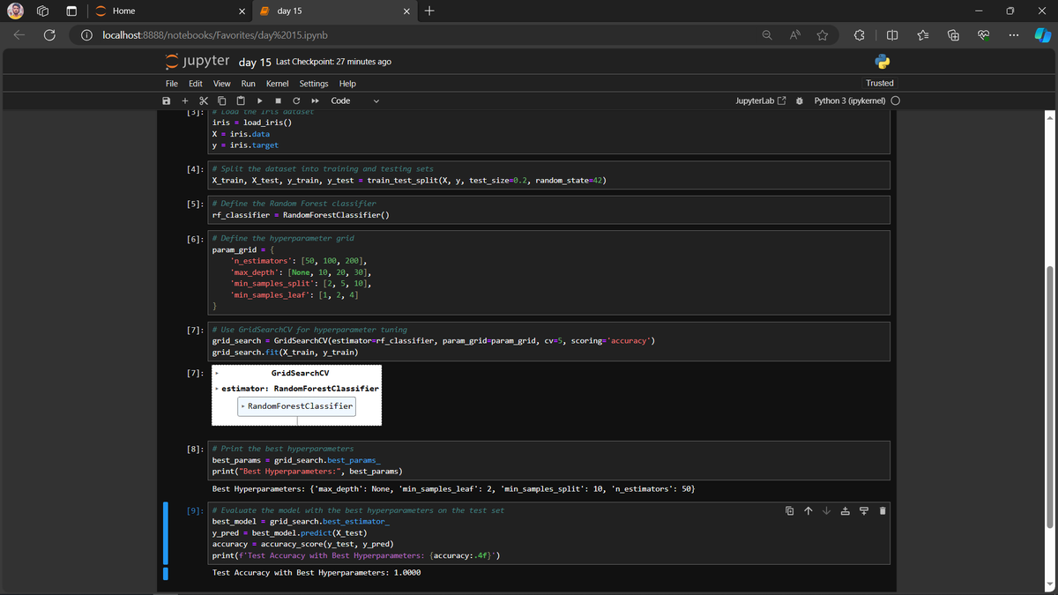Open the Run menu
This screenshot has width=1058, height=595.
point(249,83)
